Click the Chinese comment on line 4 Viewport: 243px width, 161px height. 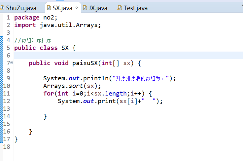pos(33,40)
